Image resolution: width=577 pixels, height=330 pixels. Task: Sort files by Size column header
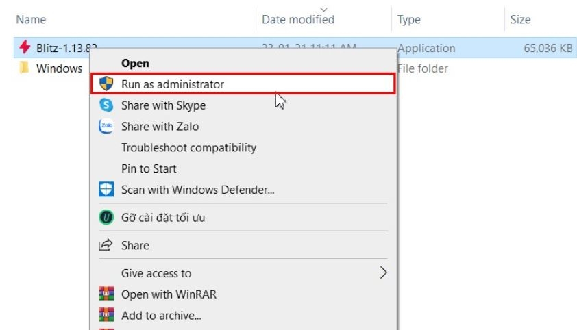520,19
